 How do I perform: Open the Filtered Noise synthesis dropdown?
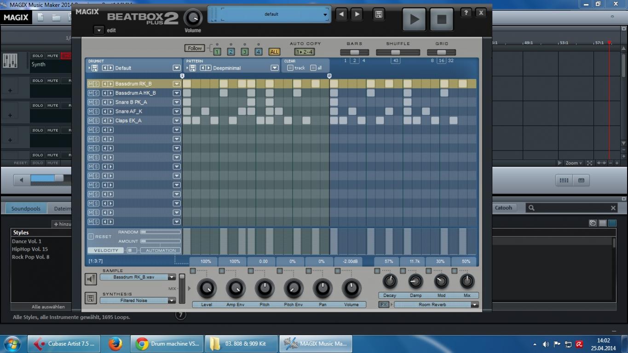coord(172,301)
